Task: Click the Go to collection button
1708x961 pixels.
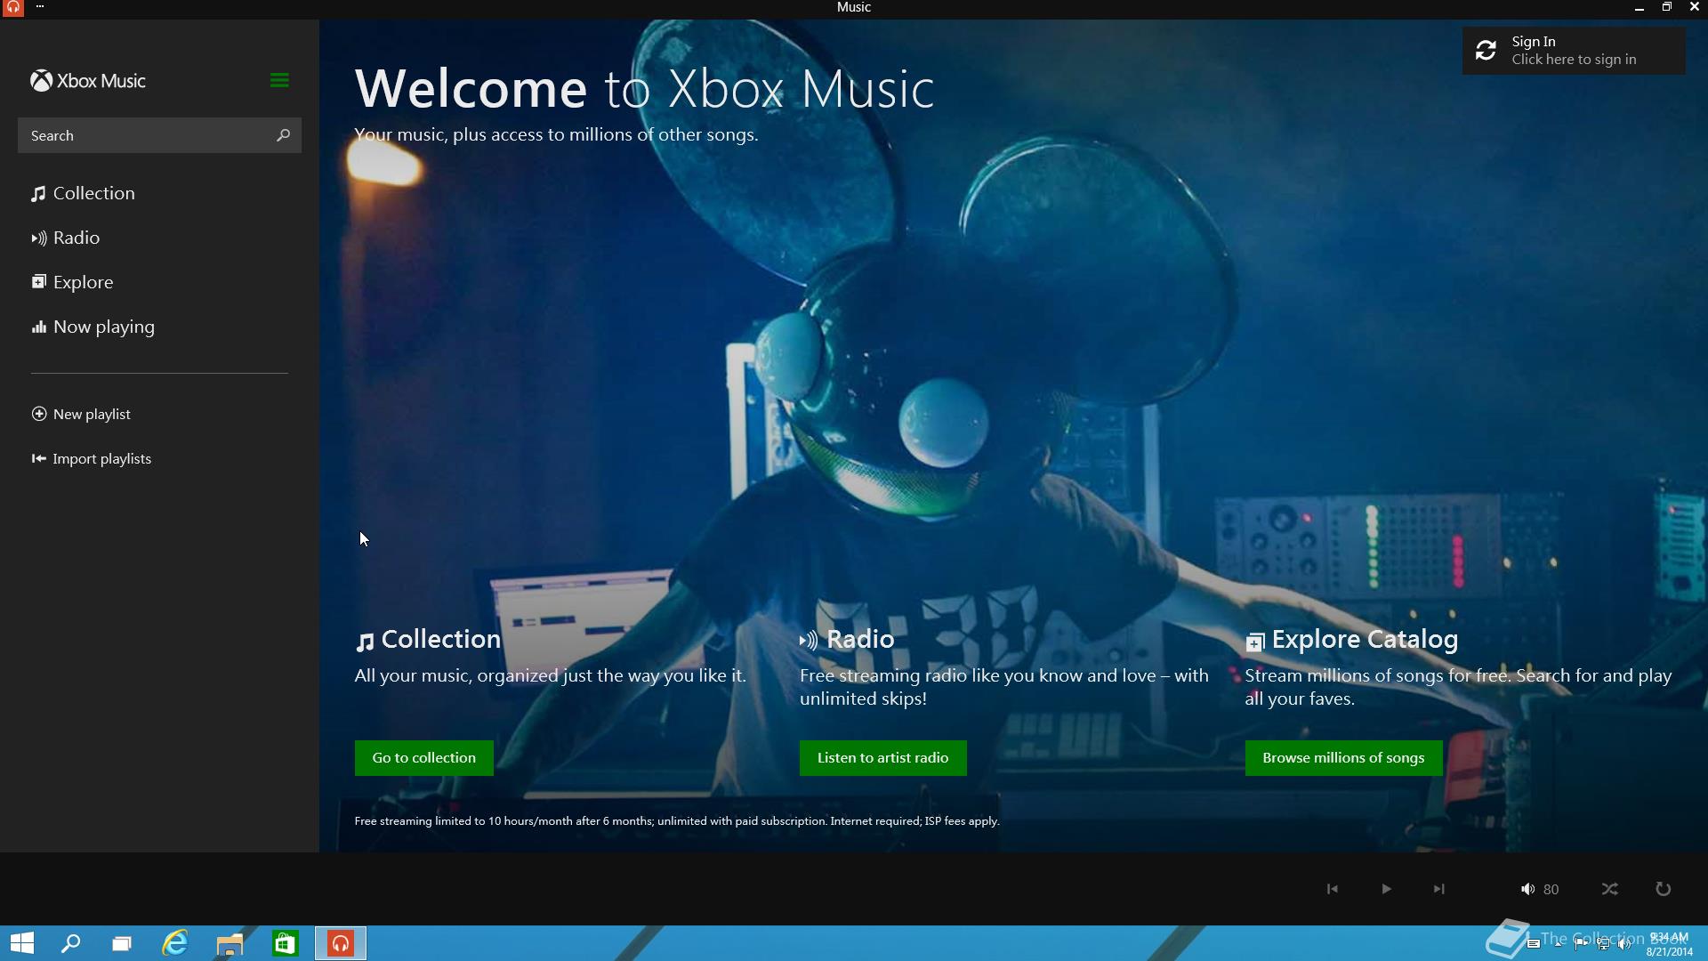Action: pyautogui.click(x=423, y=758)
